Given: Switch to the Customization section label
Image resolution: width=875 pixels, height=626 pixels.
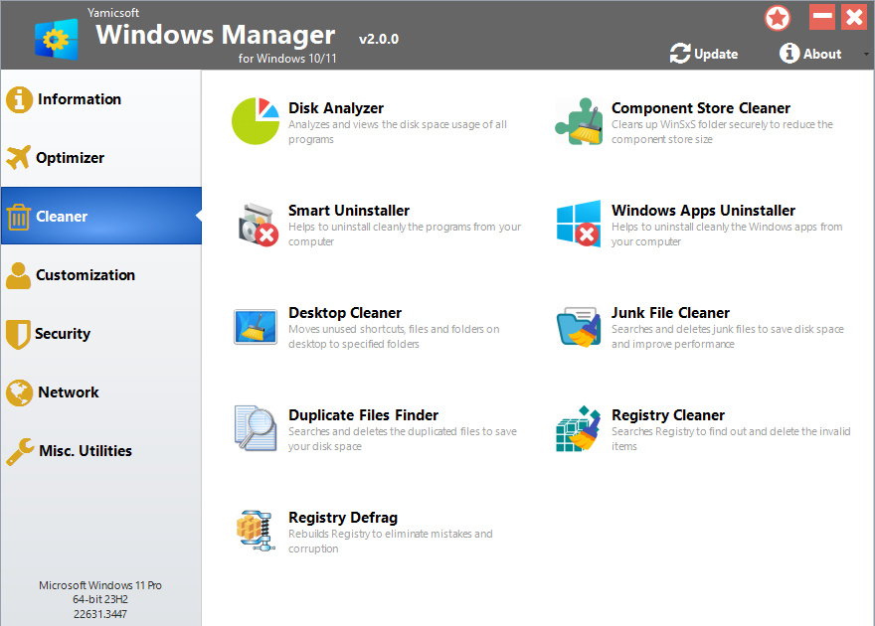Looking at the screenshot, I should point(86,275).
